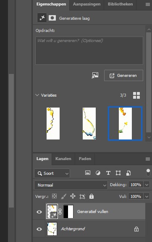Lock transparent pixels icon
The image size is (152, 242).
[54, 196]
